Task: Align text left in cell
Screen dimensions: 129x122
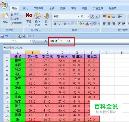Action: pos(104,23)
